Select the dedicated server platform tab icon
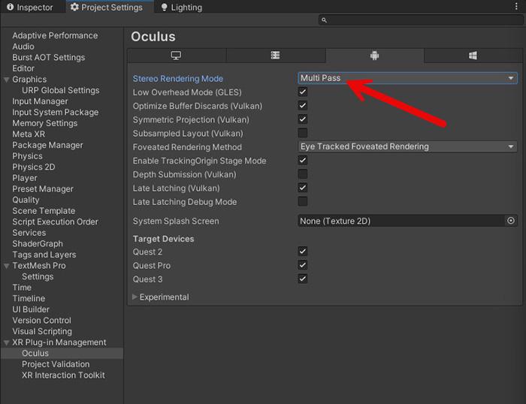526x404 pixels. click(x=275, y=56)
